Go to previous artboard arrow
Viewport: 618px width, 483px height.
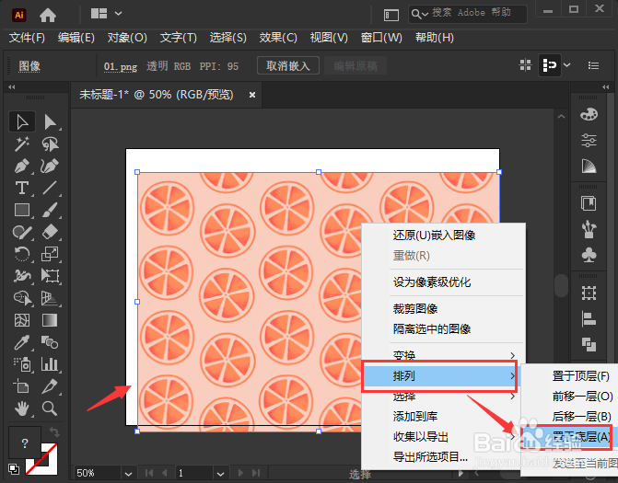pyautogui.click(x=165, y=473)
